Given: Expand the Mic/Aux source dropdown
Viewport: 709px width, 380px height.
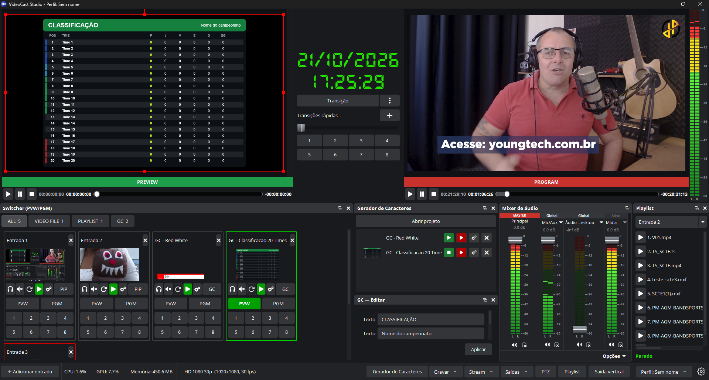Looking at the screenshot, I should [561, 223].
